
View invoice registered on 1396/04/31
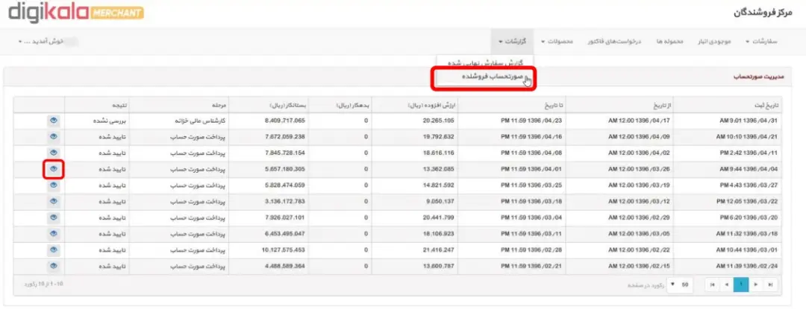(54, 121)
